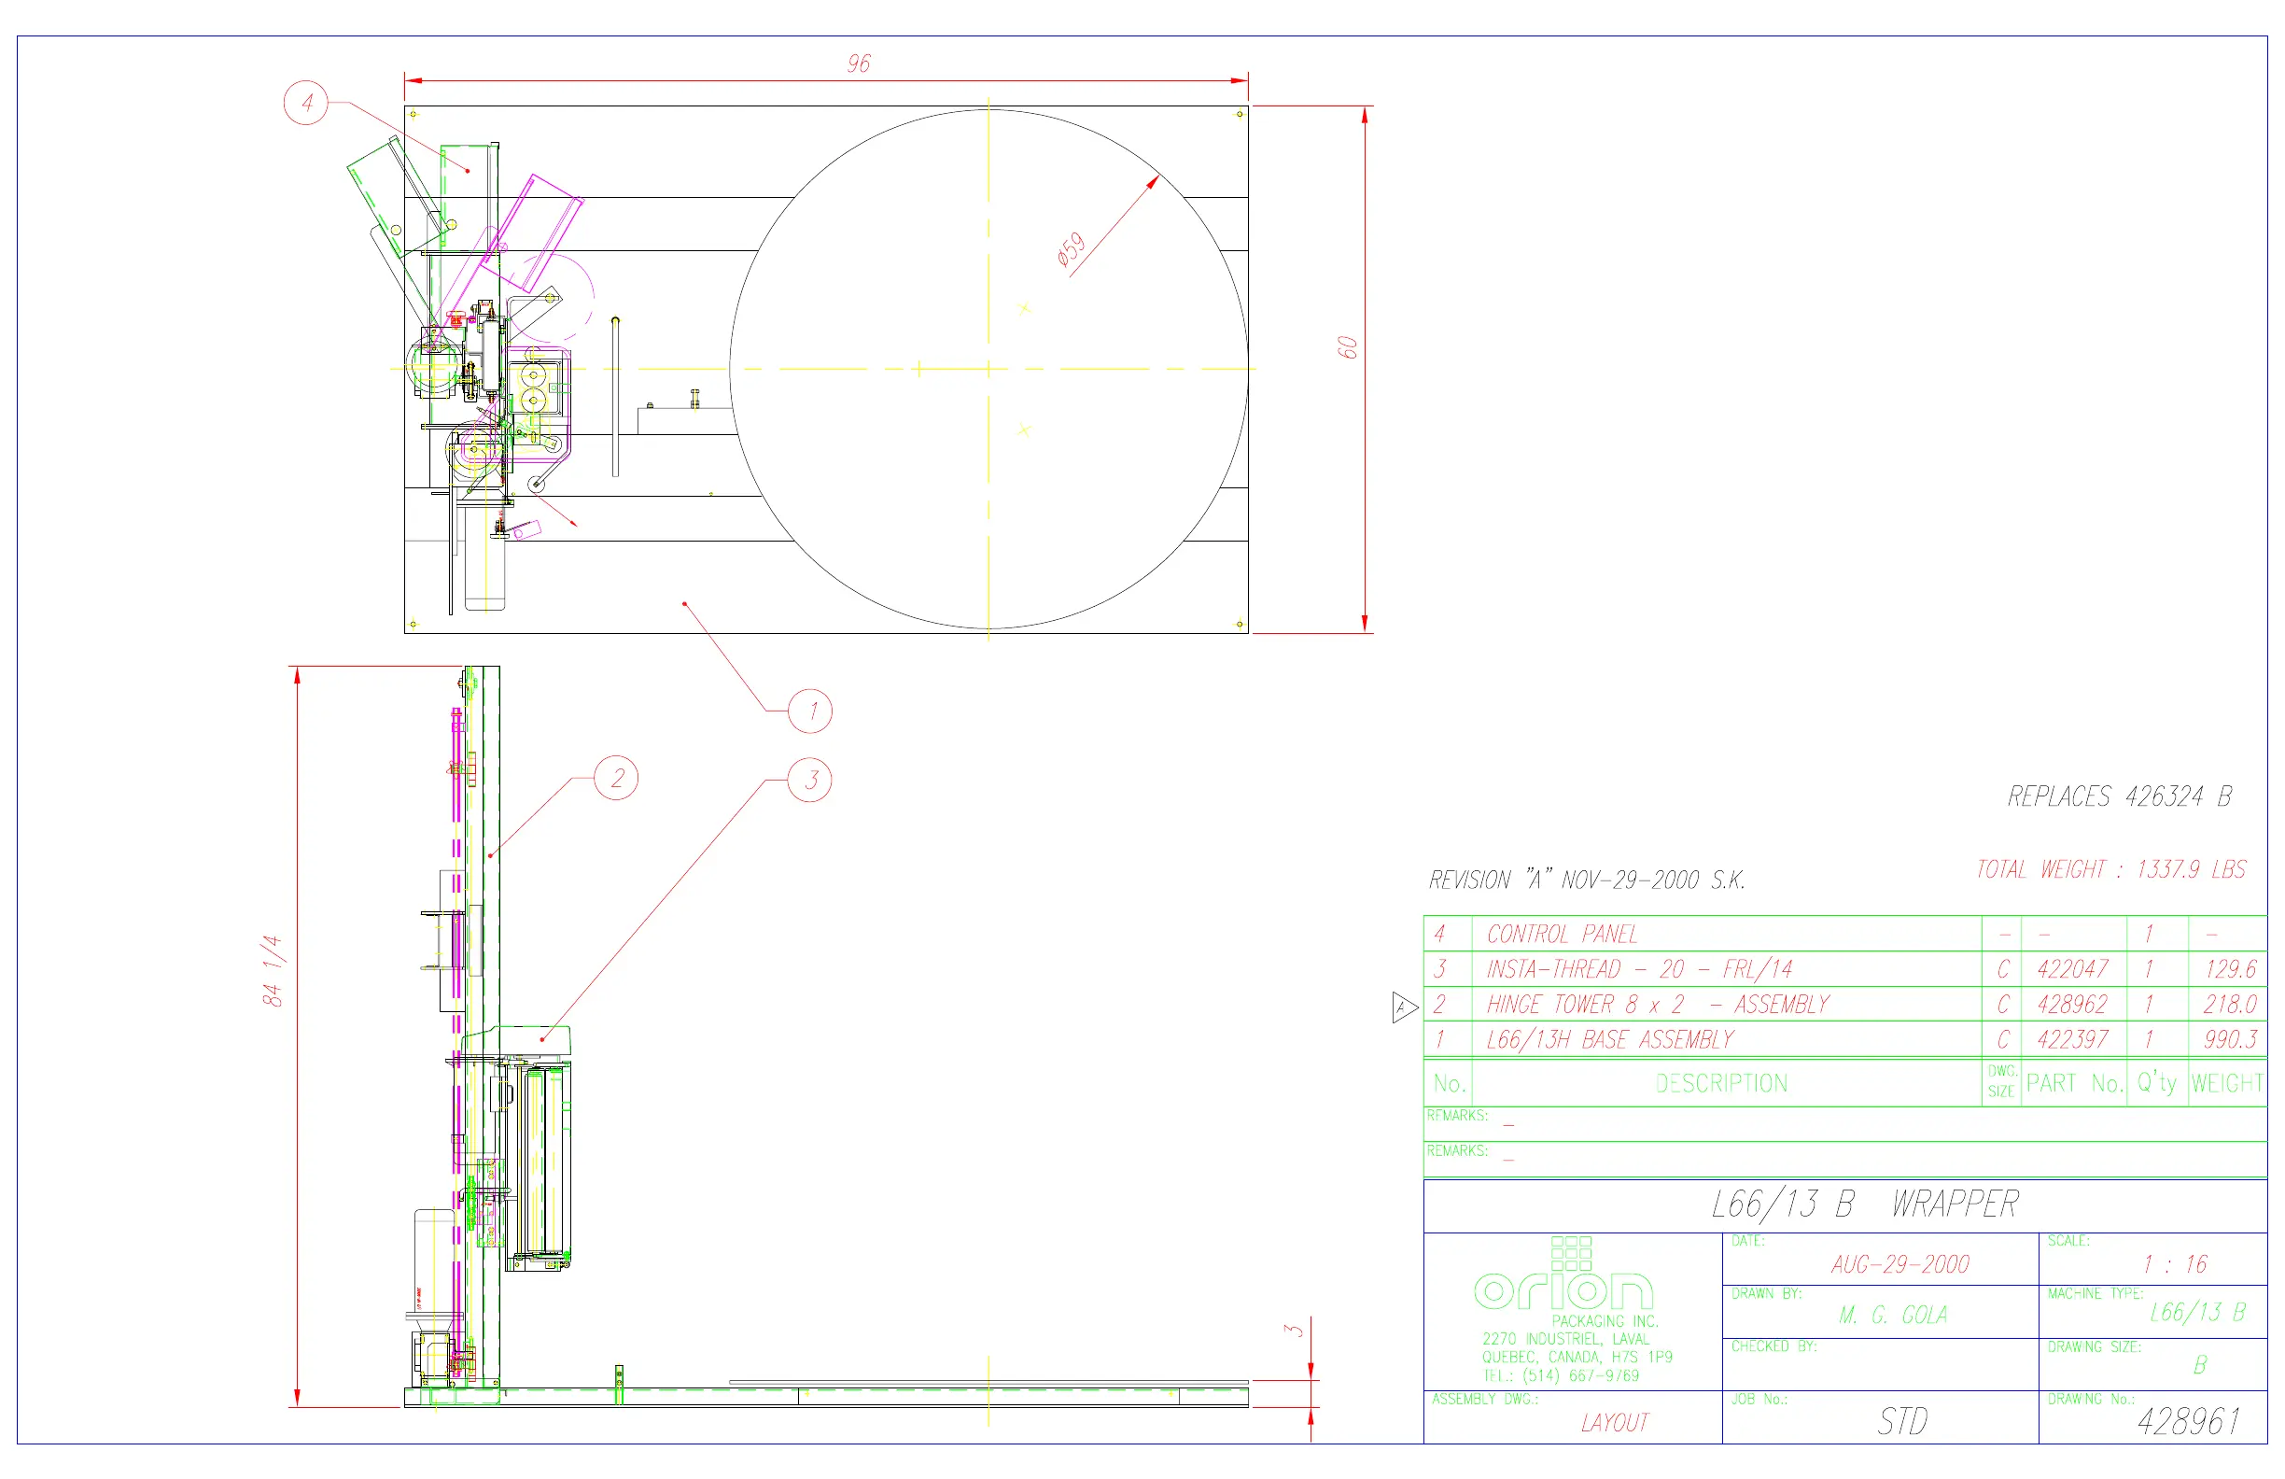Select the CONTROL PANEL table row
This screenshot has height=1479, width=2285.
[x=1561, y=934]
